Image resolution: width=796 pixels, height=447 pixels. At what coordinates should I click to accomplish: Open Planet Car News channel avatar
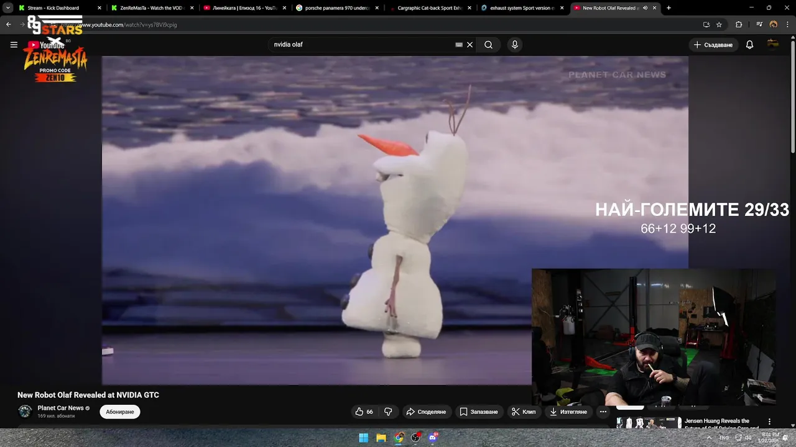[x=25, y=411]
